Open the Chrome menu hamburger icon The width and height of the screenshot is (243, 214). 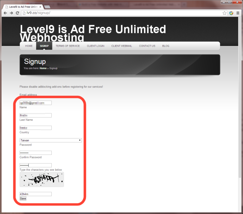point(238,13)
